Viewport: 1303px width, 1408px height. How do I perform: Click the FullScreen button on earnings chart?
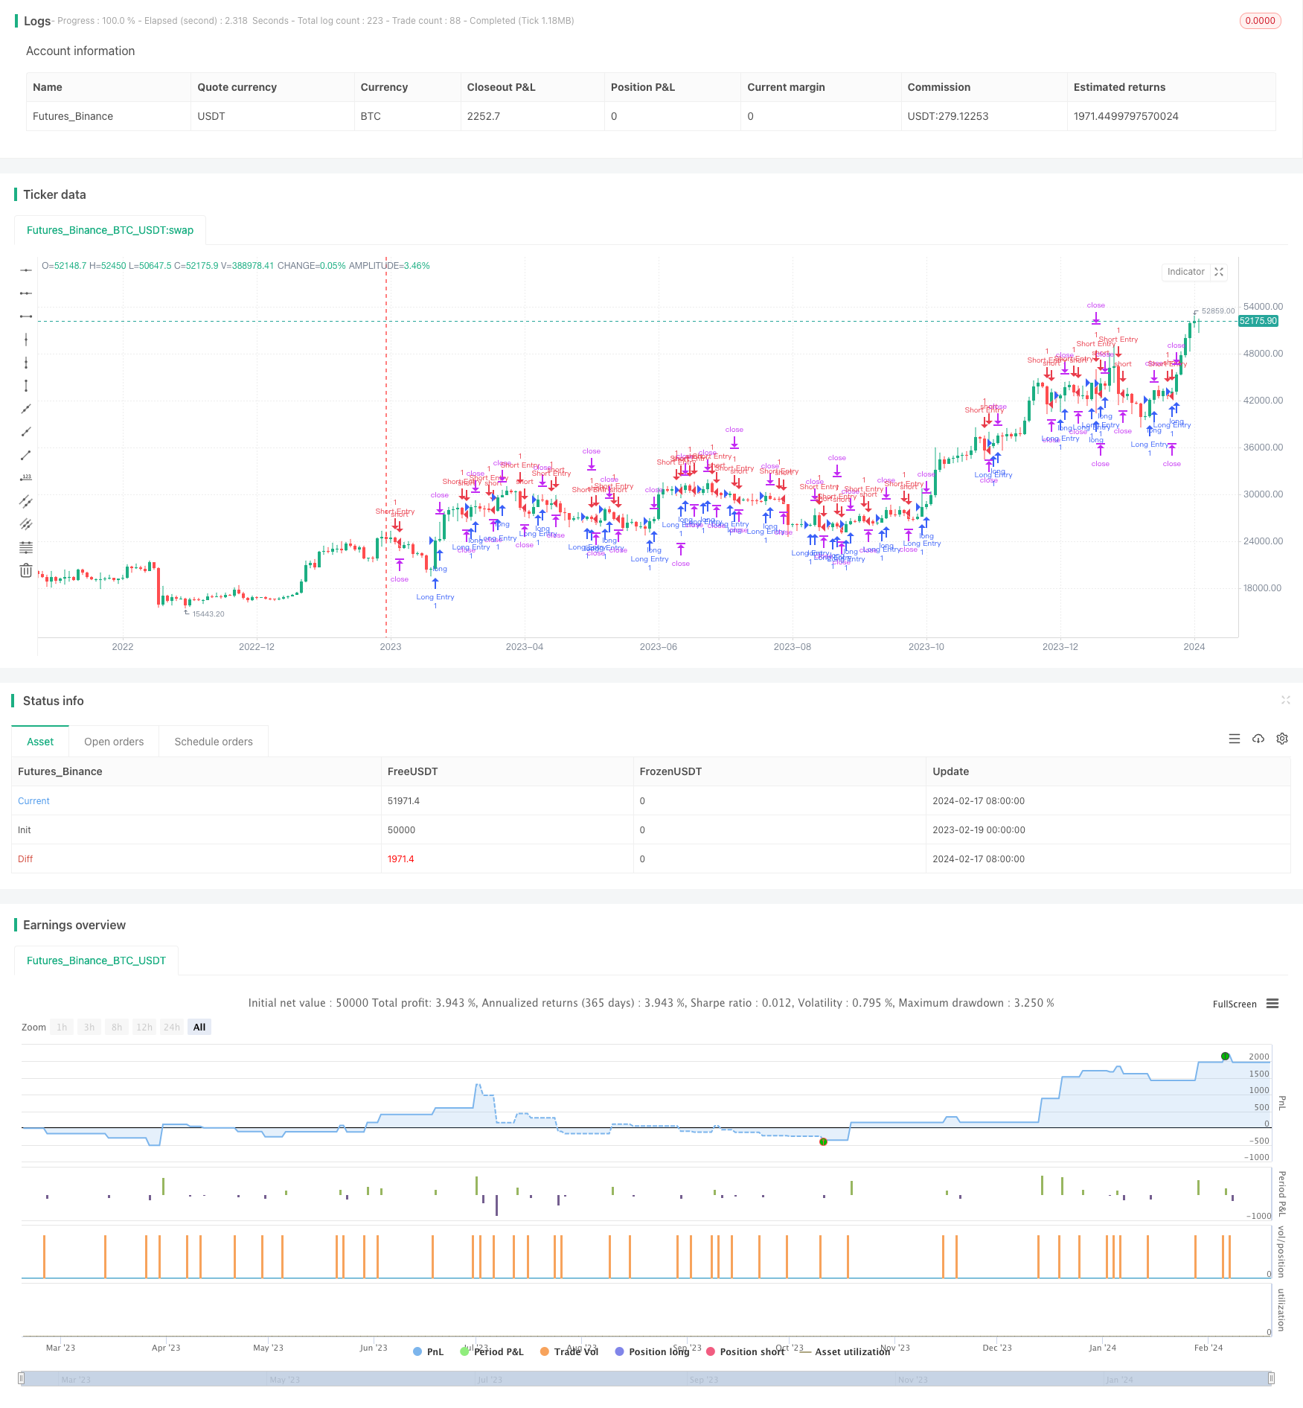click(1235, 1004)
